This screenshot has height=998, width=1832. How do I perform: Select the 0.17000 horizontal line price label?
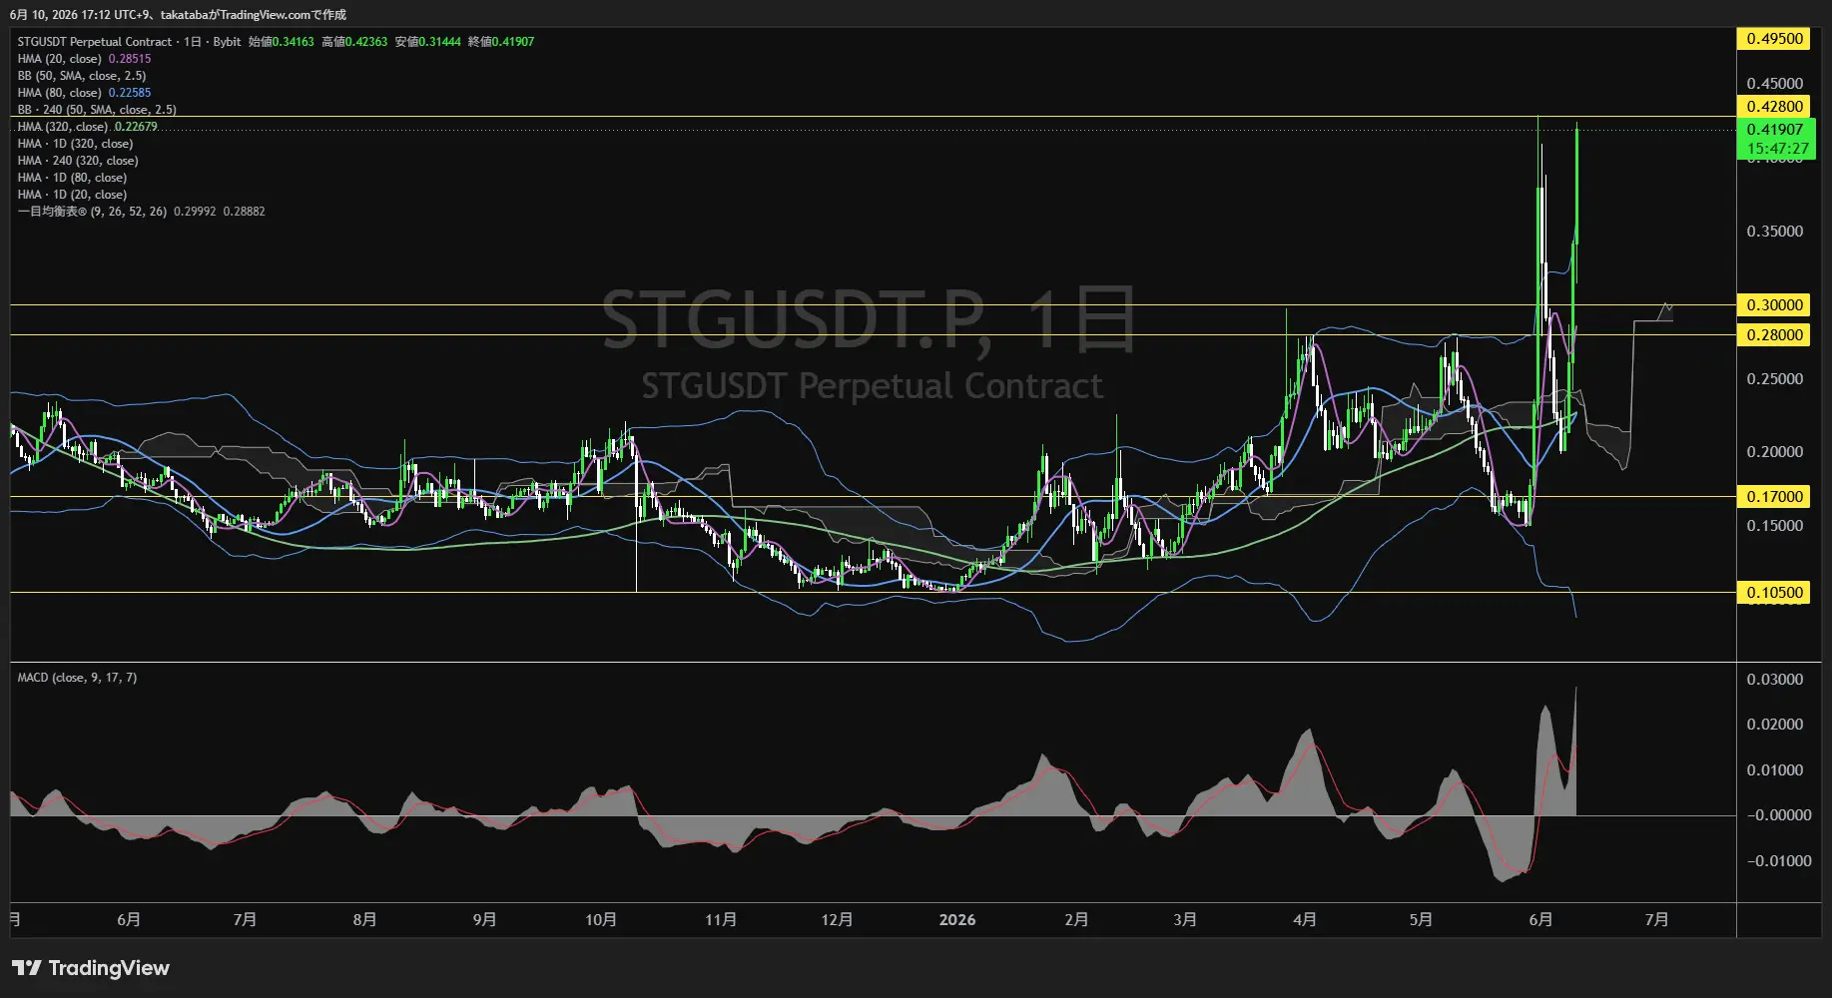1775,497
